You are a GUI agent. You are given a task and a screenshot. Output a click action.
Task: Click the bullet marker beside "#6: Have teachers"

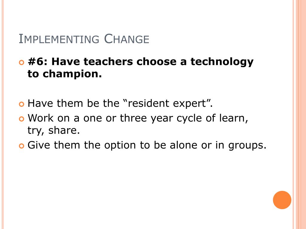pos(21,63)
